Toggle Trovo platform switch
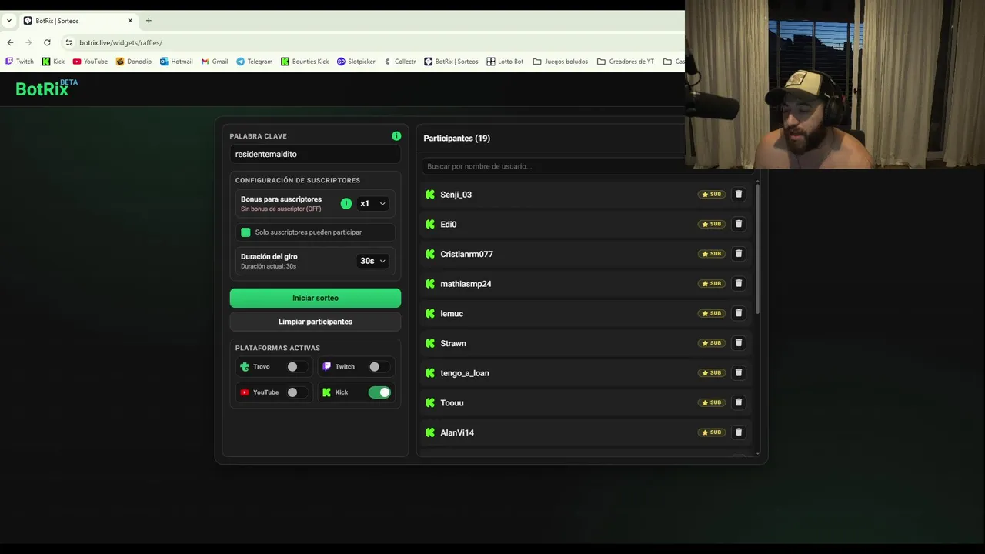Screen dimensions: 985x554 pos(295,367)
